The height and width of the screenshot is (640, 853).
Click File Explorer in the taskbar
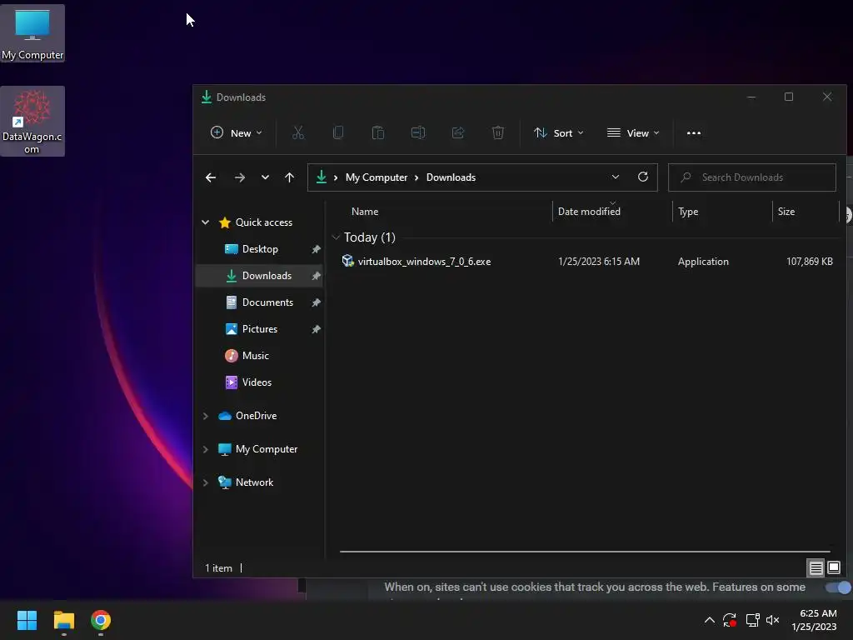(x=63, y=620)
